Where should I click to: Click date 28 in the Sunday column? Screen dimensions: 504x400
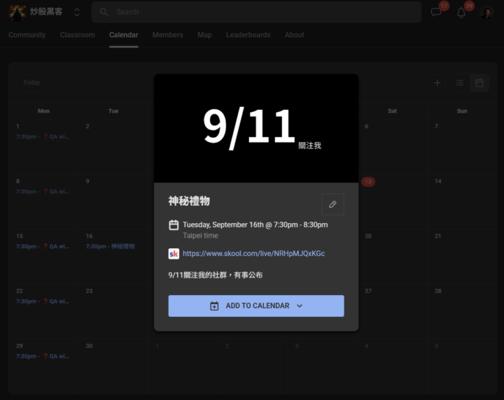pos(437,291)
